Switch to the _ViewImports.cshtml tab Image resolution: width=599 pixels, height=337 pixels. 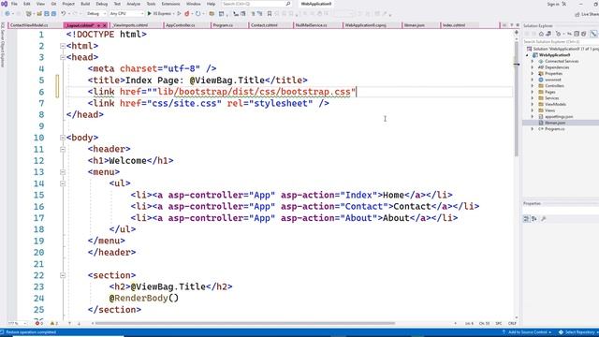click(x=131, y=25)
